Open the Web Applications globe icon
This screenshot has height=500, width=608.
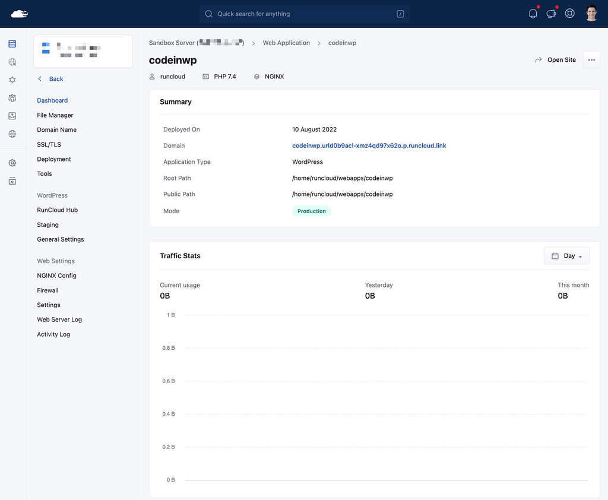(x=12, y=61)
